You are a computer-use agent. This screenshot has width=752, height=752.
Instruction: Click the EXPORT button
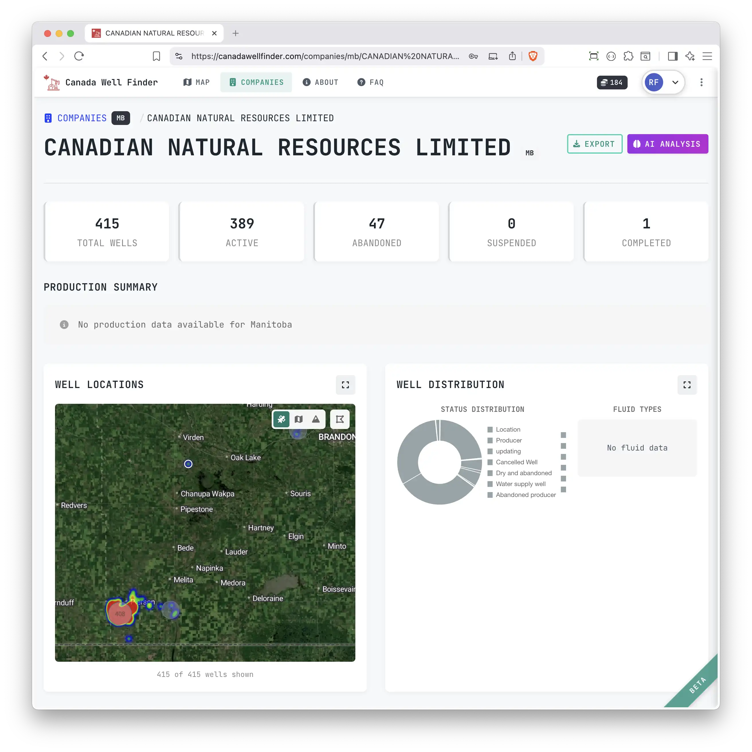594,144
